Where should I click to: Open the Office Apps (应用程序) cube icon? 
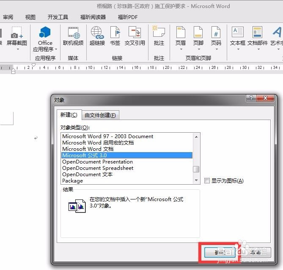click(45, 32)
